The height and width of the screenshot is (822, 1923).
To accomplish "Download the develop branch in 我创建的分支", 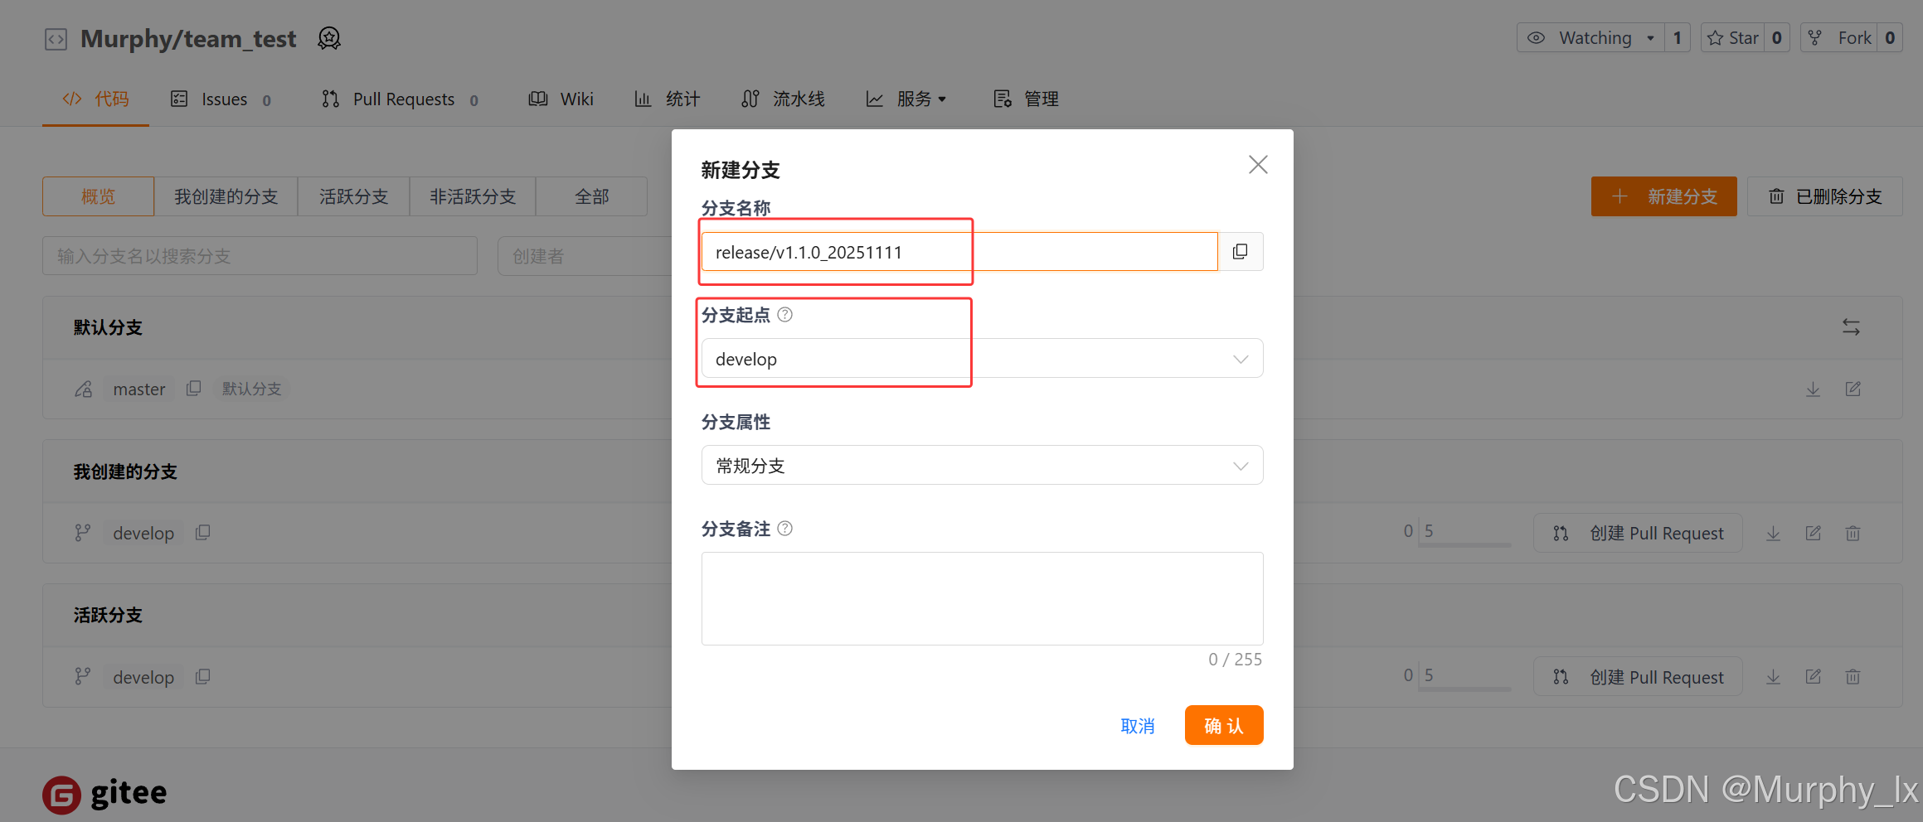I will 1773,534.
